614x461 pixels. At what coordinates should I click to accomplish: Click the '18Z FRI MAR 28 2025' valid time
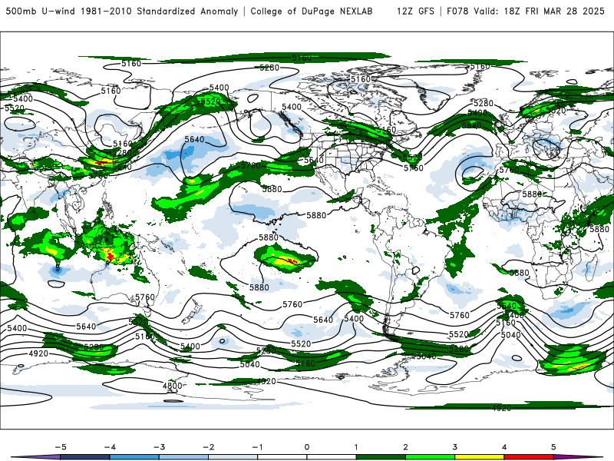coord(554,11)
